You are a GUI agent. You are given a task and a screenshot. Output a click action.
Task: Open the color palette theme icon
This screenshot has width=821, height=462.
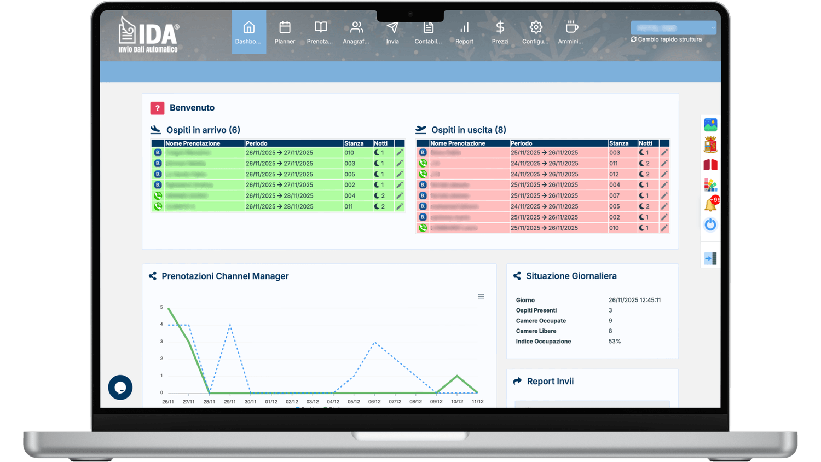click(710, 185)
